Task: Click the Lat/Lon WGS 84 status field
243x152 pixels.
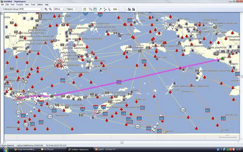Action: [x=30, y=146]
